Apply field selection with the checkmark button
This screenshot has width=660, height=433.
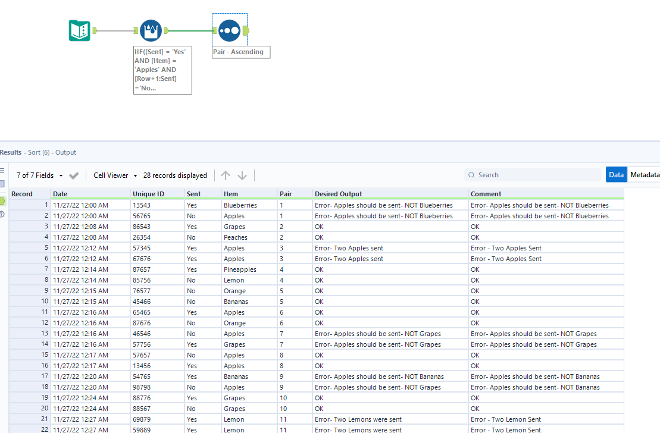point(74,175)
